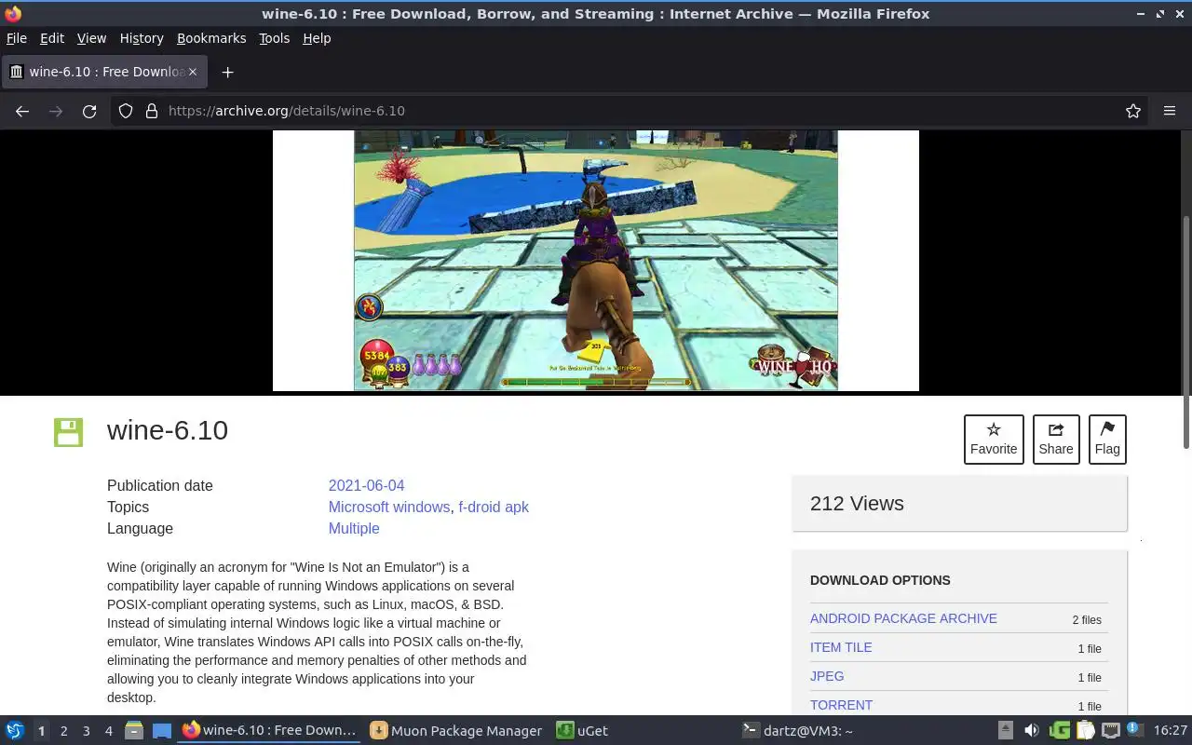Screen dimensions: 1192x745
Task: Open the History menu
Action: (142, 38)
